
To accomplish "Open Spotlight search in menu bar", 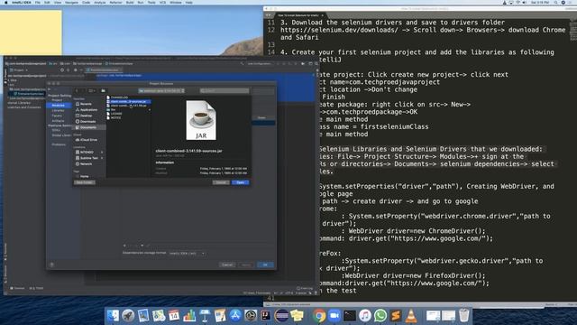I will [x=555, y=2].
